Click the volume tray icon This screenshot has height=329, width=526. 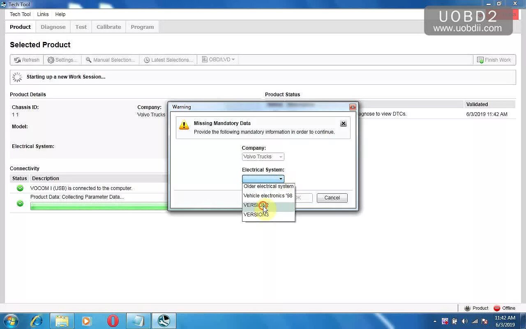point(464,321)
